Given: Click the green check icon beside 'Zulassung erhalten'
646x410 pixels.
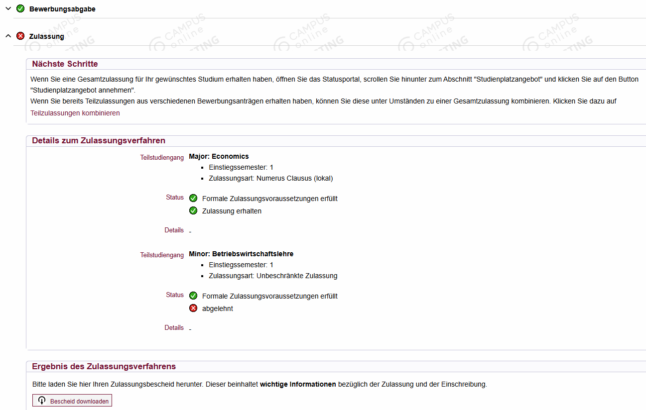Looking at the screenshot, I should tap(193, 210).
